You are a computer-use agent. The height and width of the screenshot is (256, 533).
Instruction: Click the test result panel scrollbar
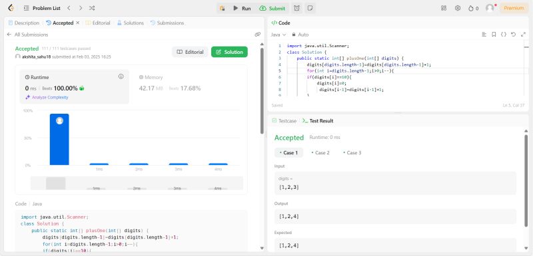point(526,180)
